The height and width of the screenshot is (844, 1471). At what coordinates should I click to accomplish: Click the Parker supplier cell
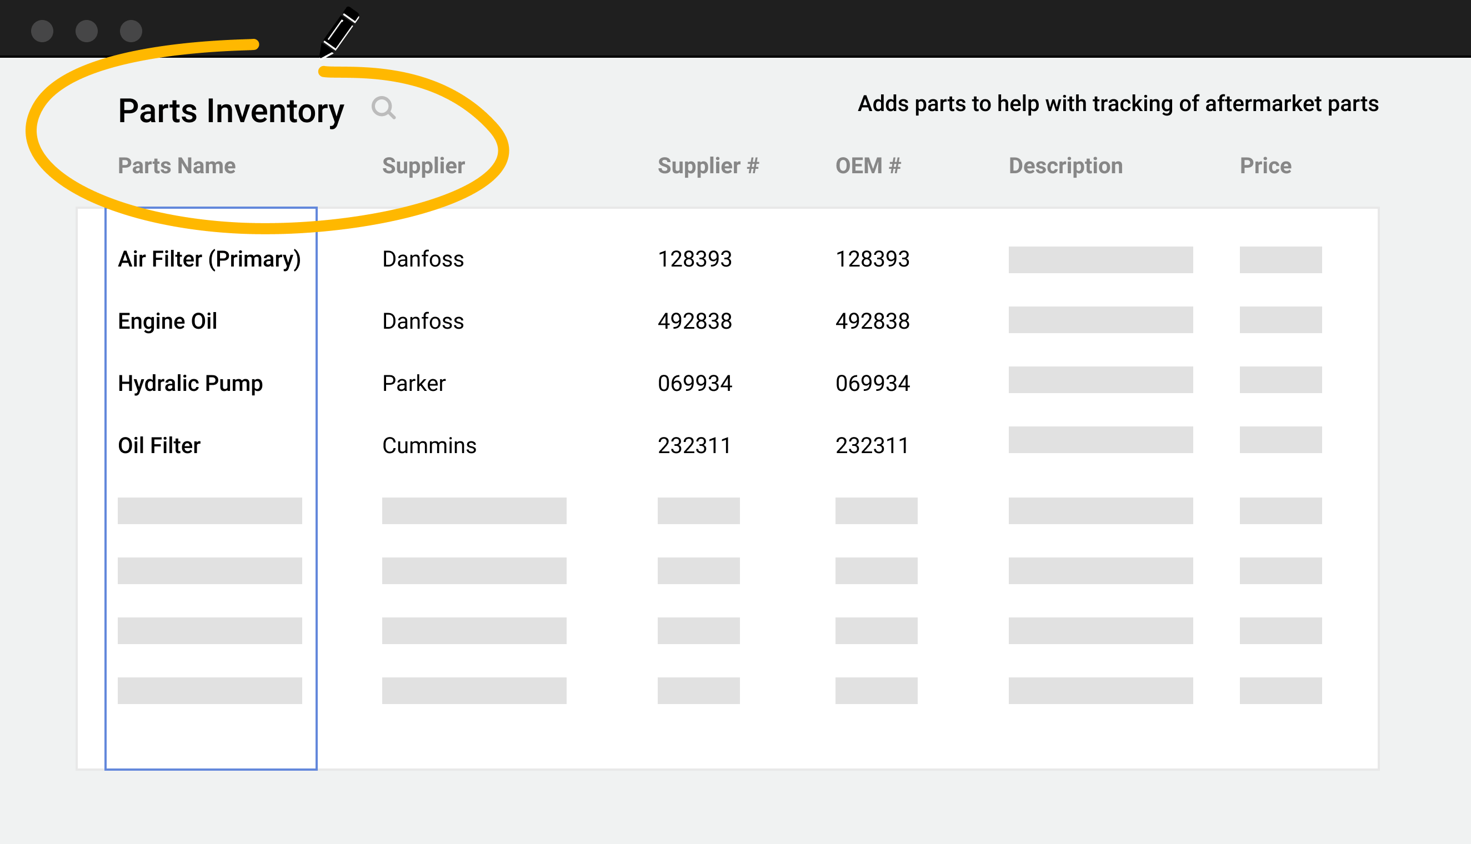point(414,383)
